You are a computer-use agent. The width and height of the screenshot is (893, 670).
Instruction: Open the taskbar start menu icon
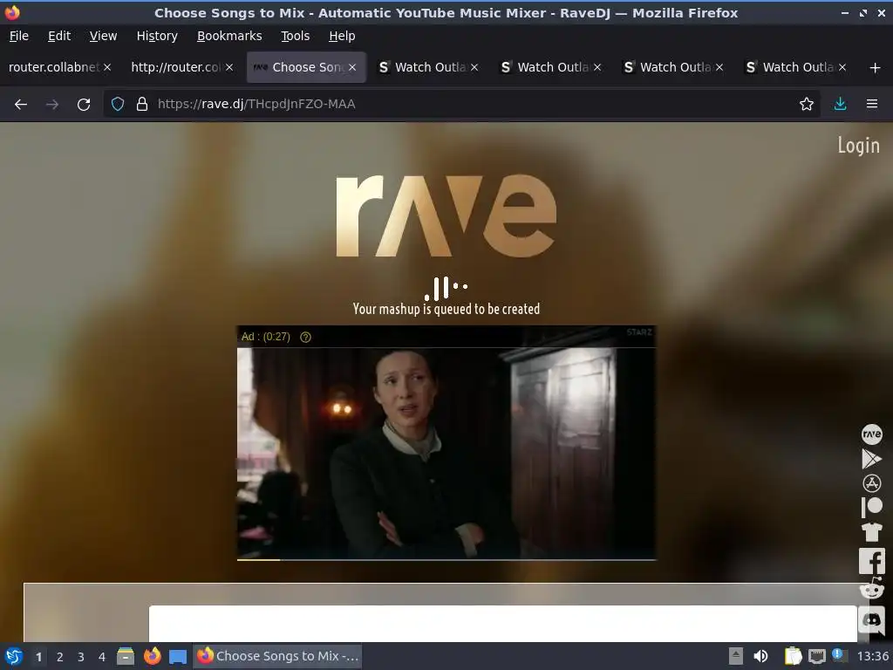click(14, 656)
